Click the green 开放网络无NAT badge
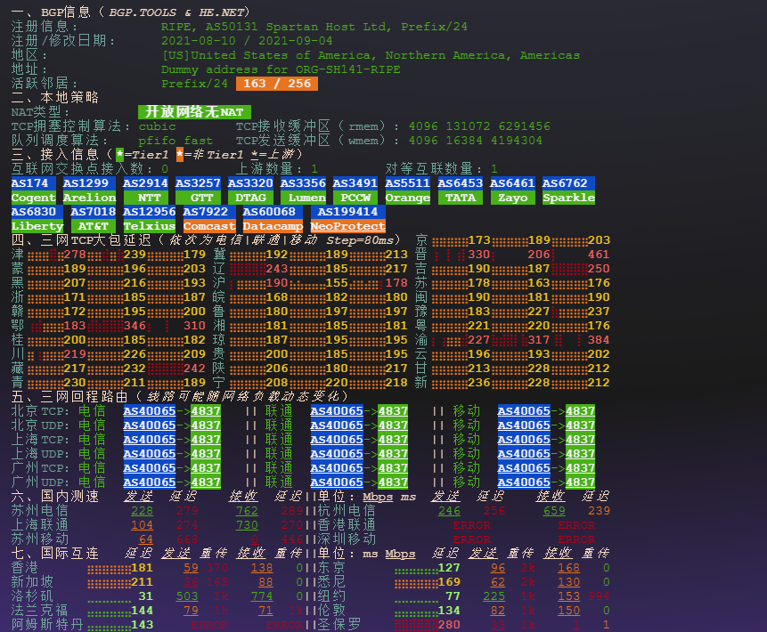This screenshot has height=632, width=767. click(194, 112)
